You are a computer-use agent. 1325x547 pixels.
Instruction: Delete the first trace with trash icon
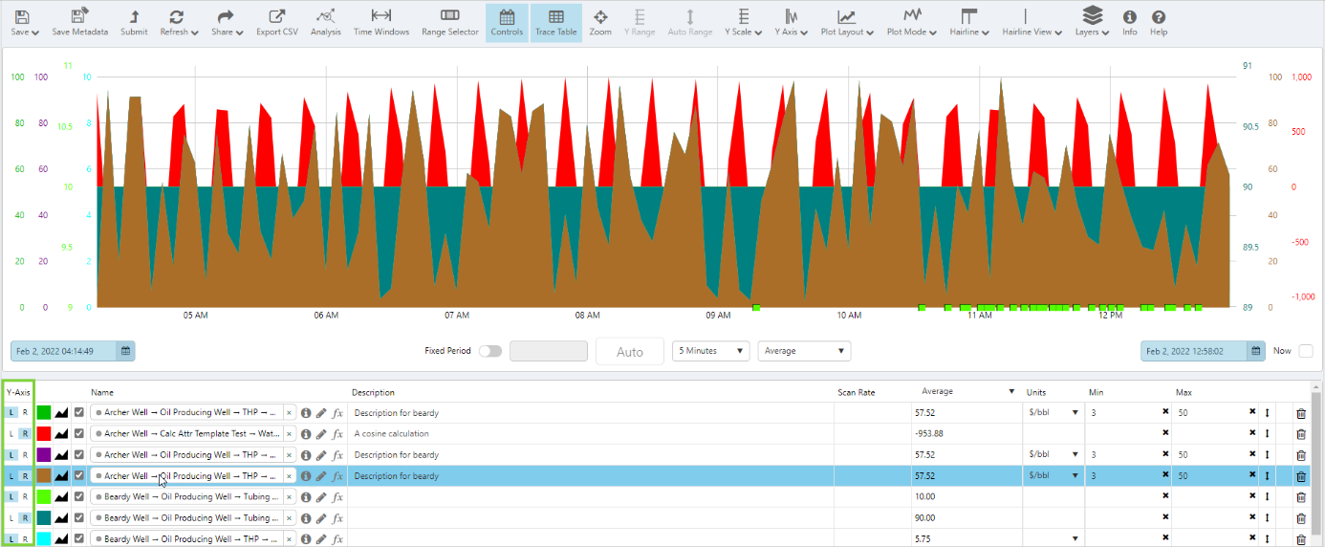click(x=1300, y=413)
